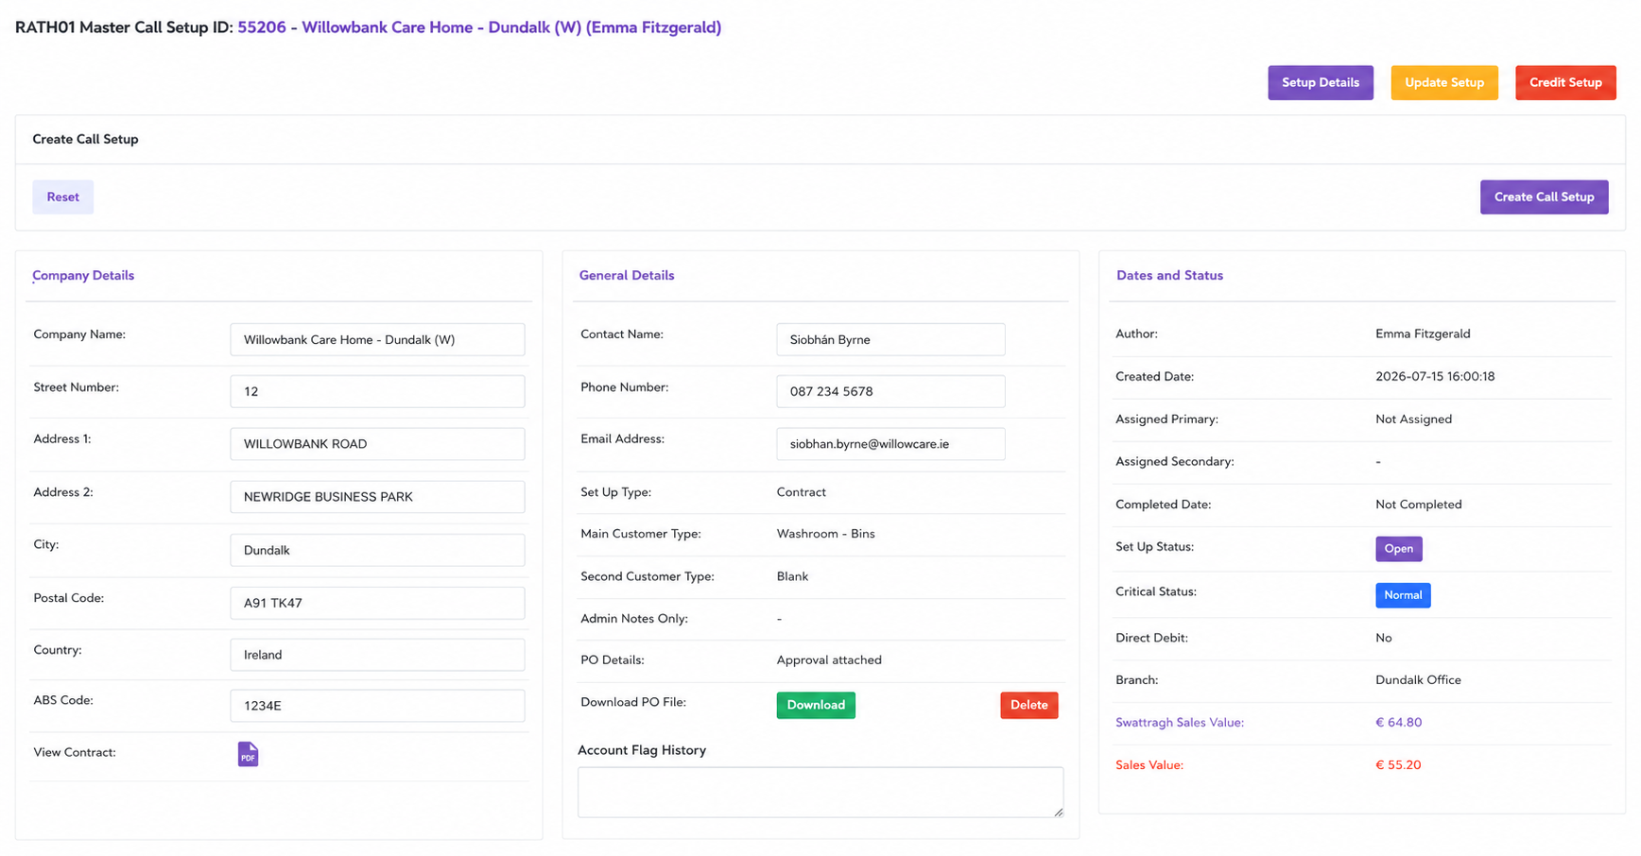
Task: Open the 55206 Willowbank Care Home header link
Action: click(479, 27)
